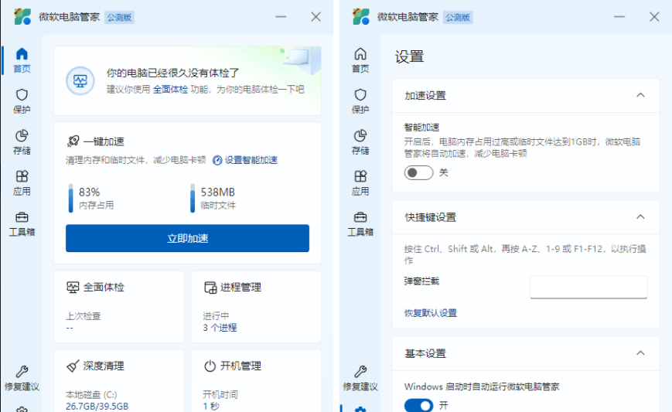Collapse the 基本设置 section

click(x=640, y=353)
